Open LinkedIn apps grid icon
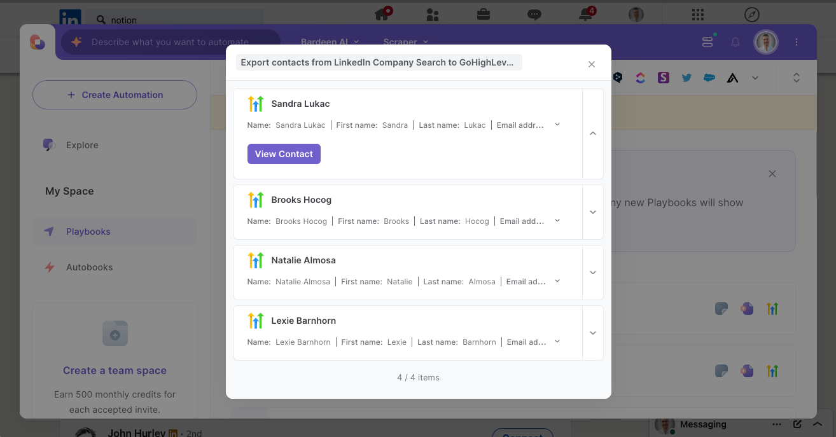The height and width of the screenshot is (437, 836). (x=698, y=14)
